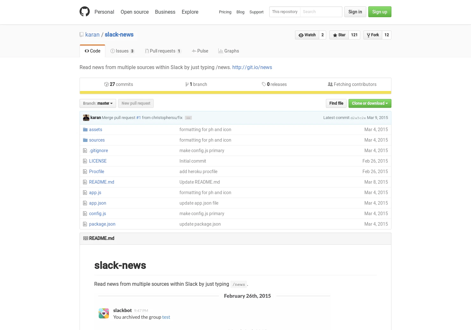Open the sources folder
The height and width of the screenshot is (330, 471).
click(x=97, y=140)
